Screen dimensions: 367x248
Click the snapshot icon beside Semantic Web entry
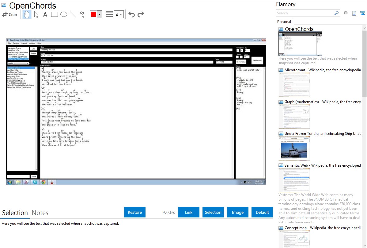tap(281, 165)
